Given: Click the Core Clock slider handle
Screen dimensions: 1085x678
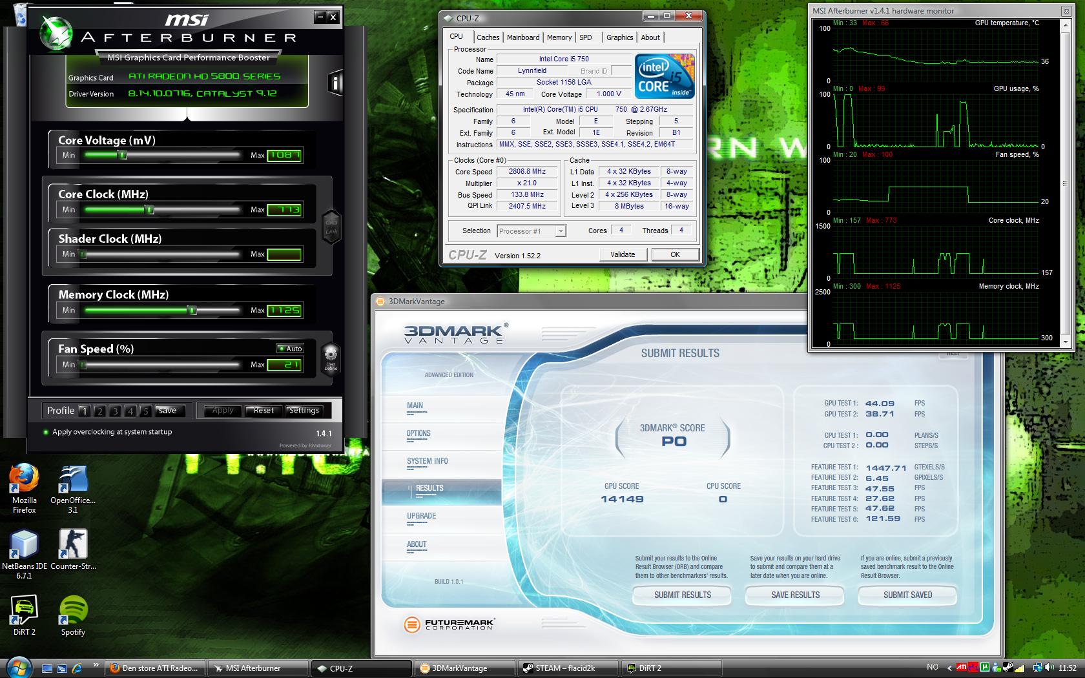Looking at the screenshot, I should pyautogui.click(x=149, y=209).
